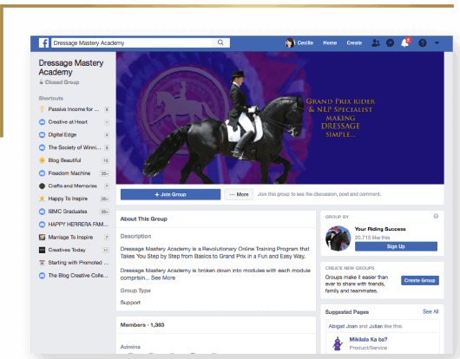The height and width of the screenshot is (359, 460).
Task: Open the Friend requests icon
Action: click(x=375, y=42)
